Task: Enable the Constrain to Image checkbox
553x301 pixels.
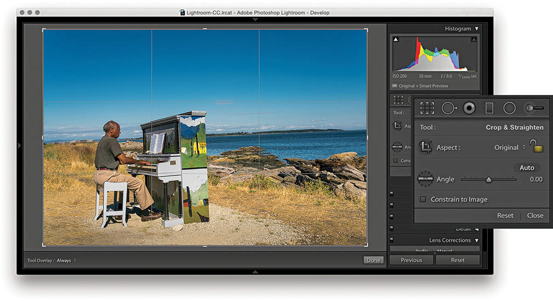Action: pos(423,200)
